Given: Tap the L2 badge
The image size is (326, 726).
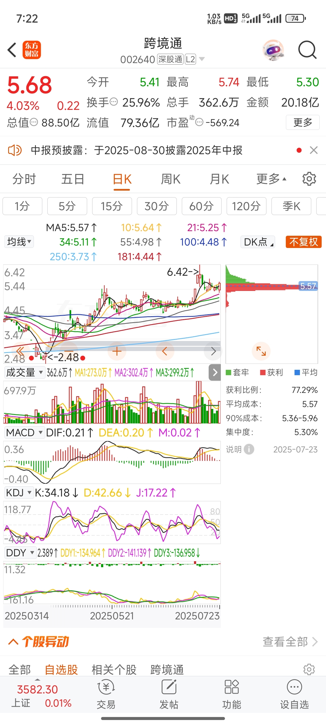Looking at the screenshot, I should point(190,59).
